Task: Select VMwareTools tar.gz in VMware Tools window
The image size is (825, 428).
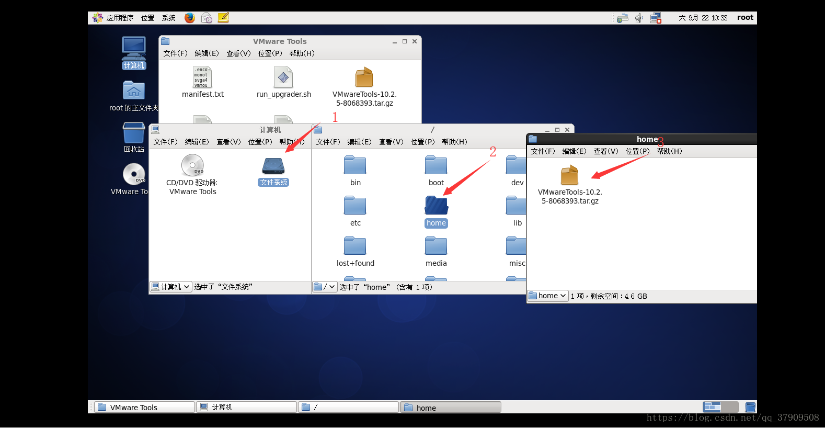Action: pos(364,87)
